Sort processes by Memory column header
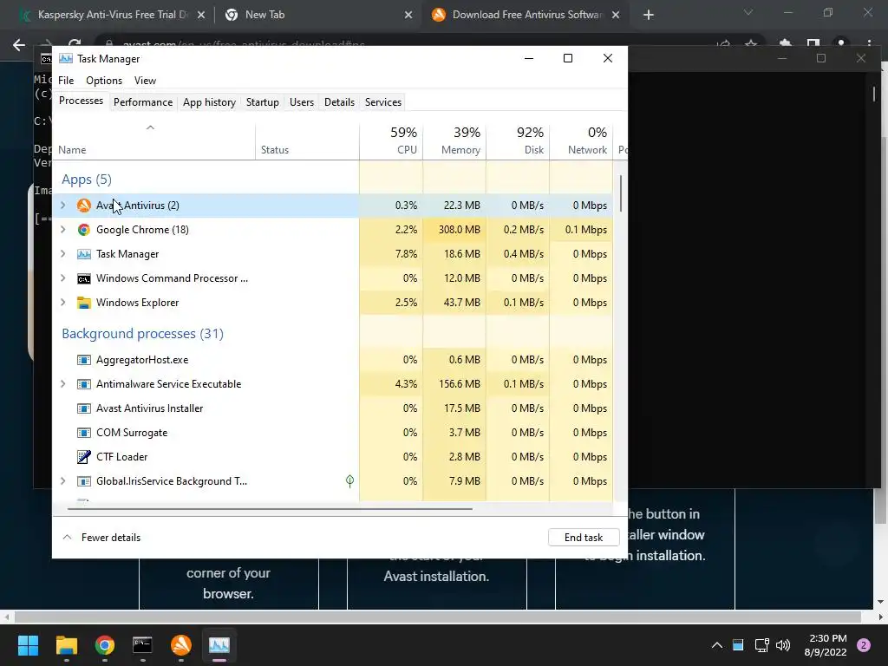 (454, 141)
